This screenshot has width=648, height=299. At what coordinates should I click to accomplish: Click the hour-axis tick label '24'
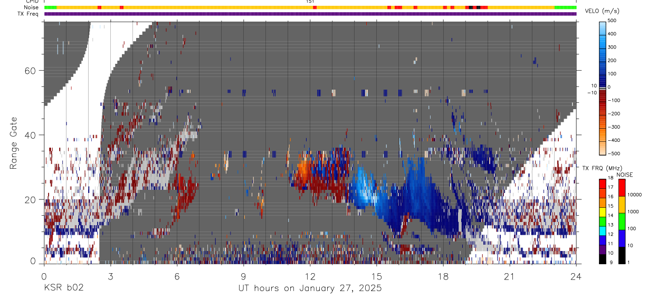tap(576, 276)
